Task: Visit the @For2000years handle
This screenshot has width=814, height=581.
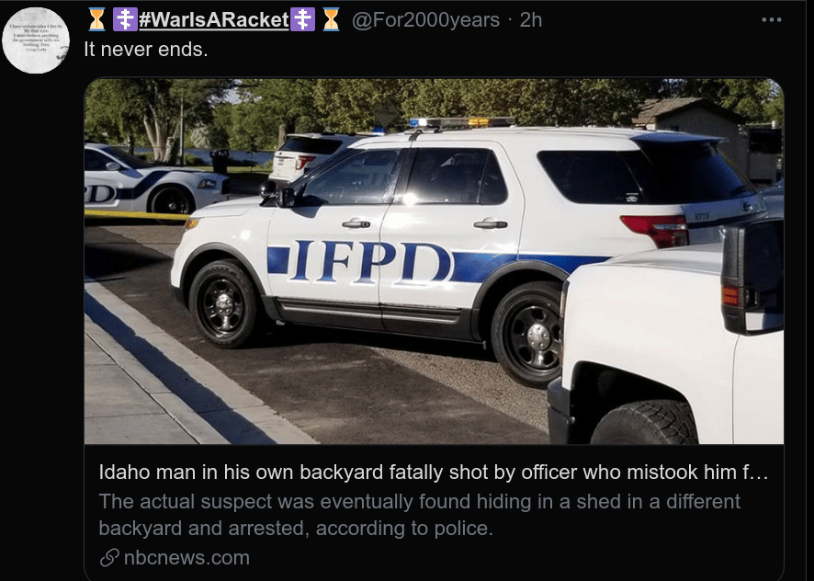Action: tap(426, 19)
